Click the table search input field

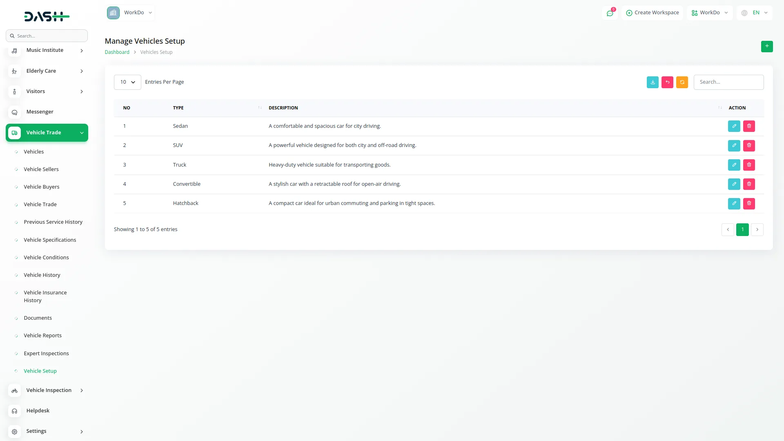(x=728, y=82)
